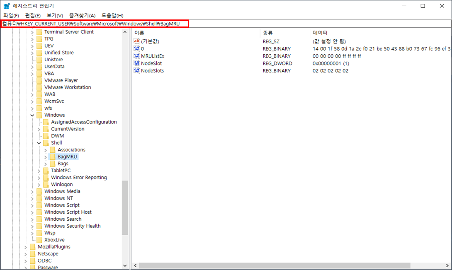The image size is (452, 270).
Task: Click the BagMRU folder icon
Action: point(52,157)
